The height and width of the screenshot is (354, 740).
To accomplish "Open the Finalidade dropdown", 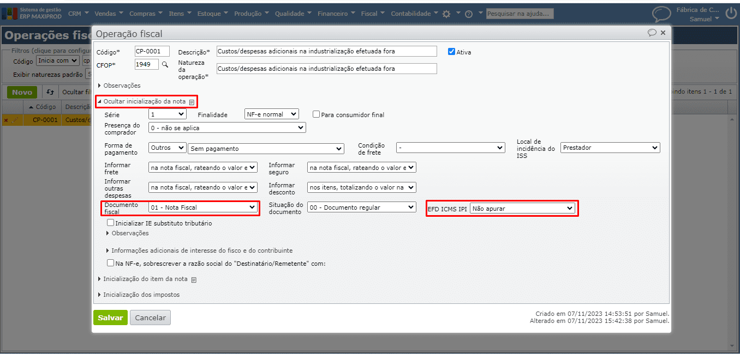I will (272, 114).
